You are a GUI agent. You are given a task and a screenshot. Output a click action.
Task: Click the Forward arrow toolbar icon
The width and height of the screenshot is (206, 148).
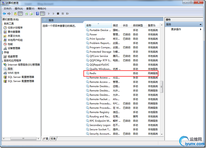[x=9, y=14]
